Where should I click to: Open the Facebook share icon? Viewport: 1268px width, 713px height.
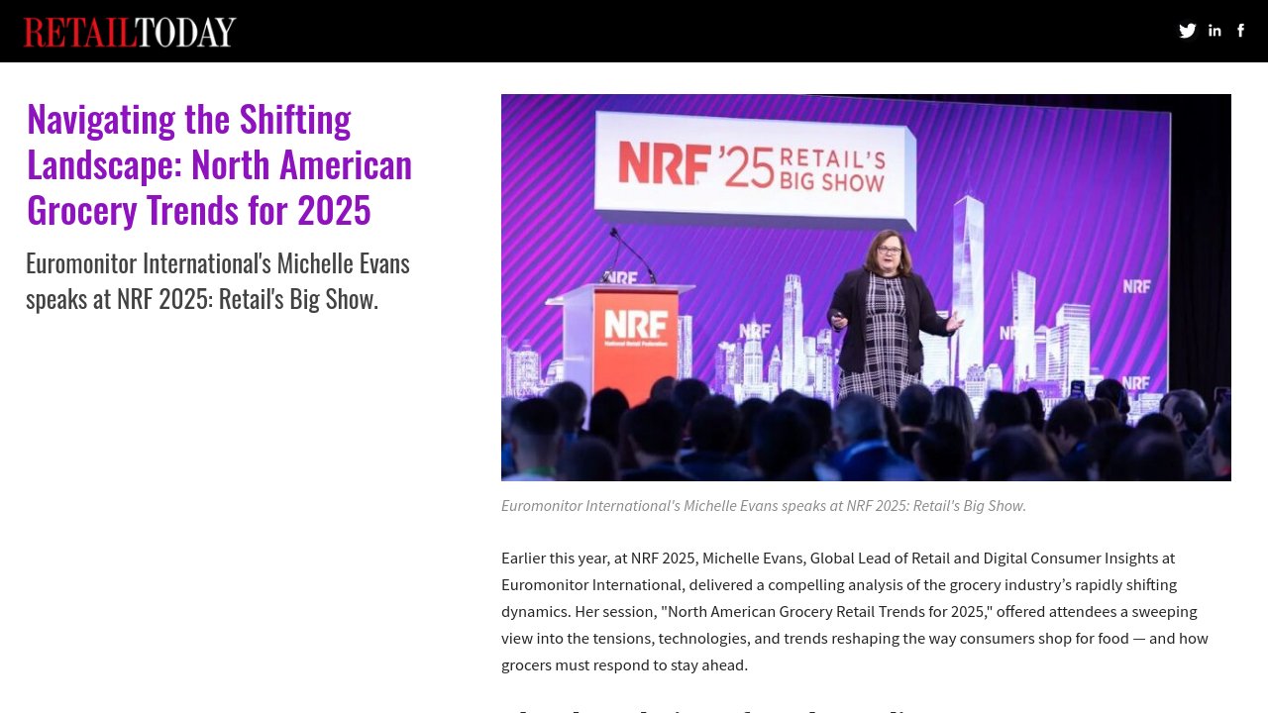point(1240,31)
